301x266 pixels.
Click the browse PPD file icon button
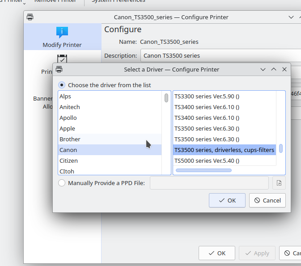point(279,183)
